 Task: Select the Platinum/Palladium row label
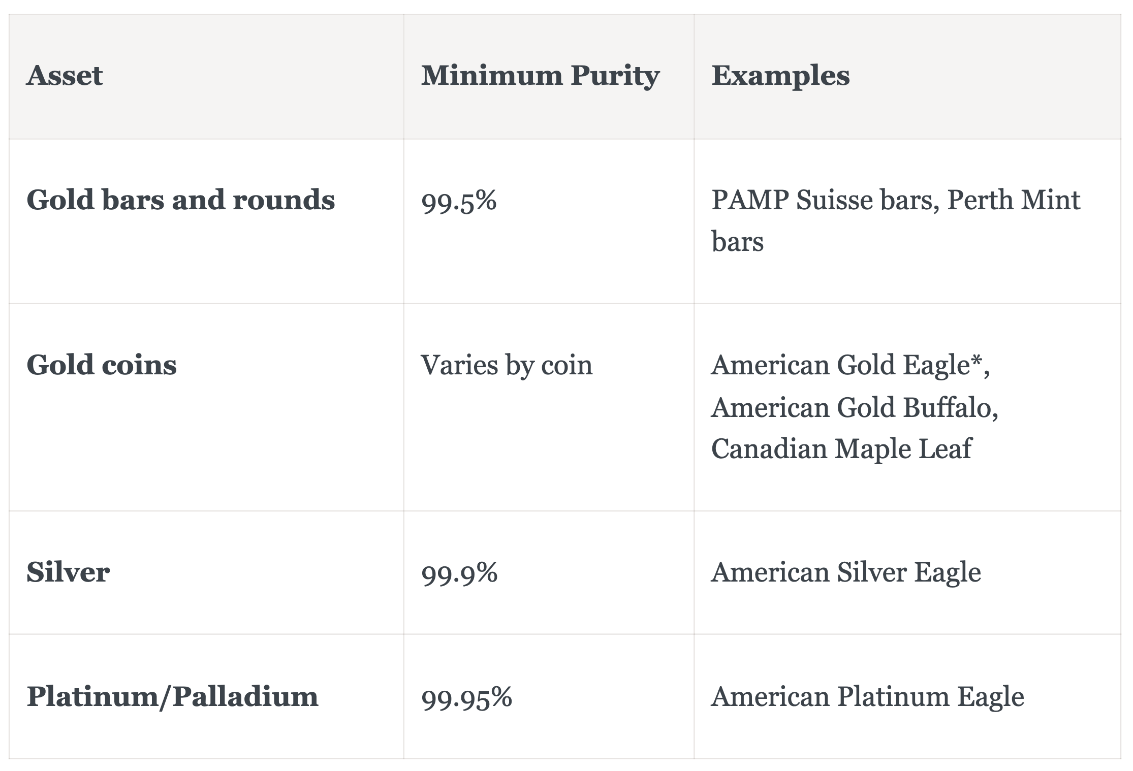coord(172,696)
